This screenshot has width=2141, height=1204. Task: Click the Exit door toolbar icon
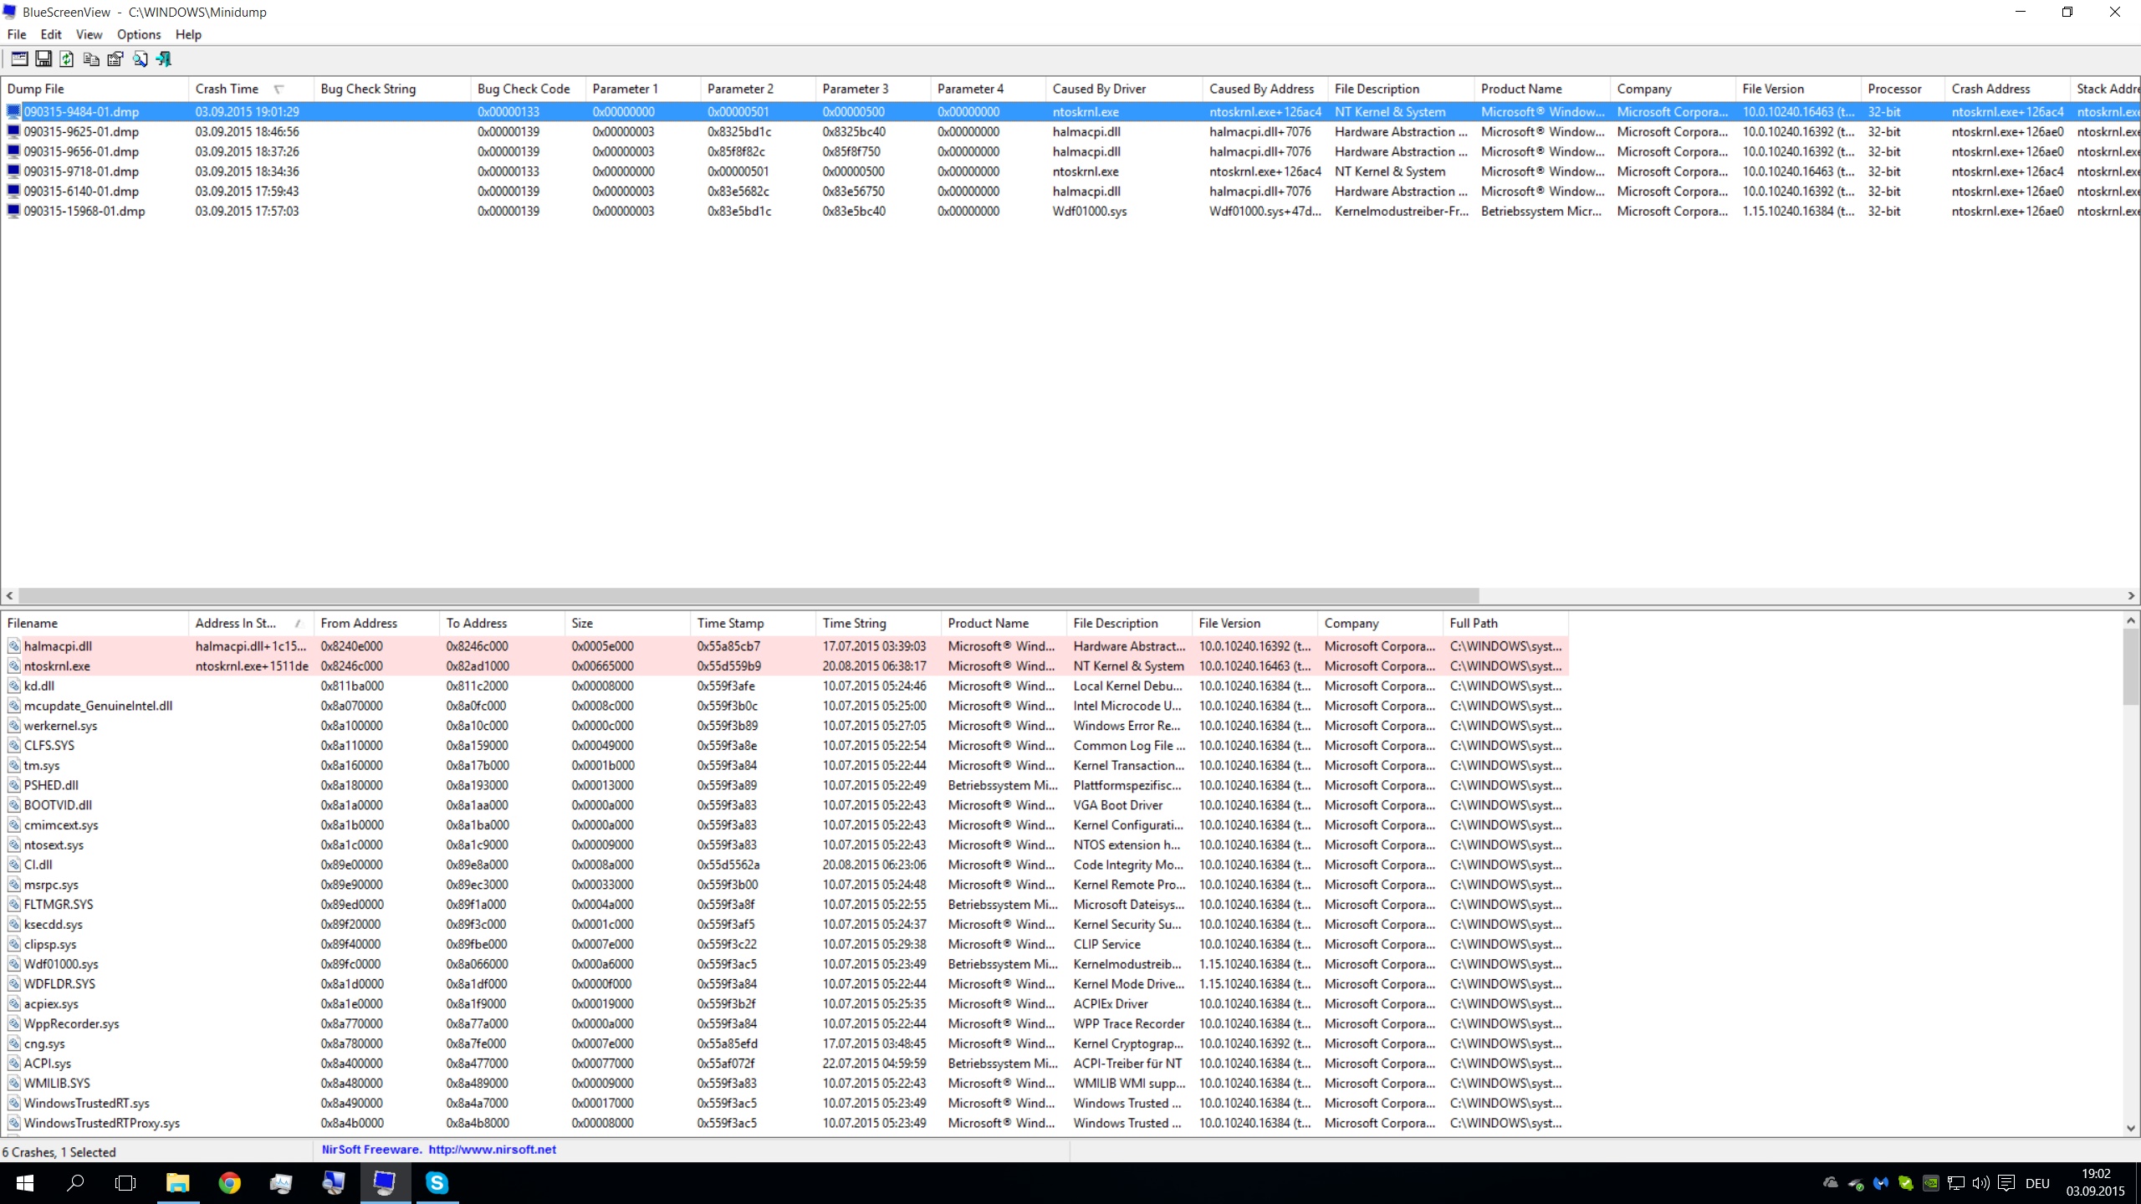point(164,59)
